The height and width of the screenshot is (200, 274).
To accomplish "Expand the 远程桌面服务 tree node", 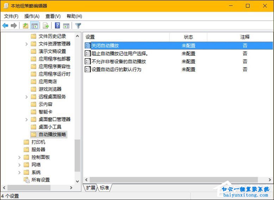I will (x=26, y=97).
